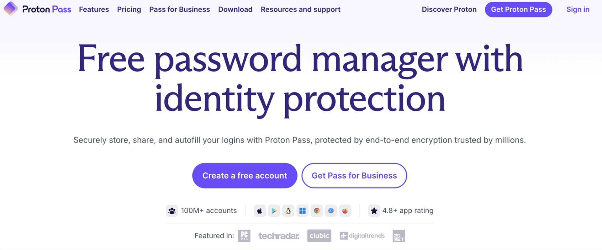Select the techradar press logo
This screenshot has width=602, height=250.
(279, 236)
